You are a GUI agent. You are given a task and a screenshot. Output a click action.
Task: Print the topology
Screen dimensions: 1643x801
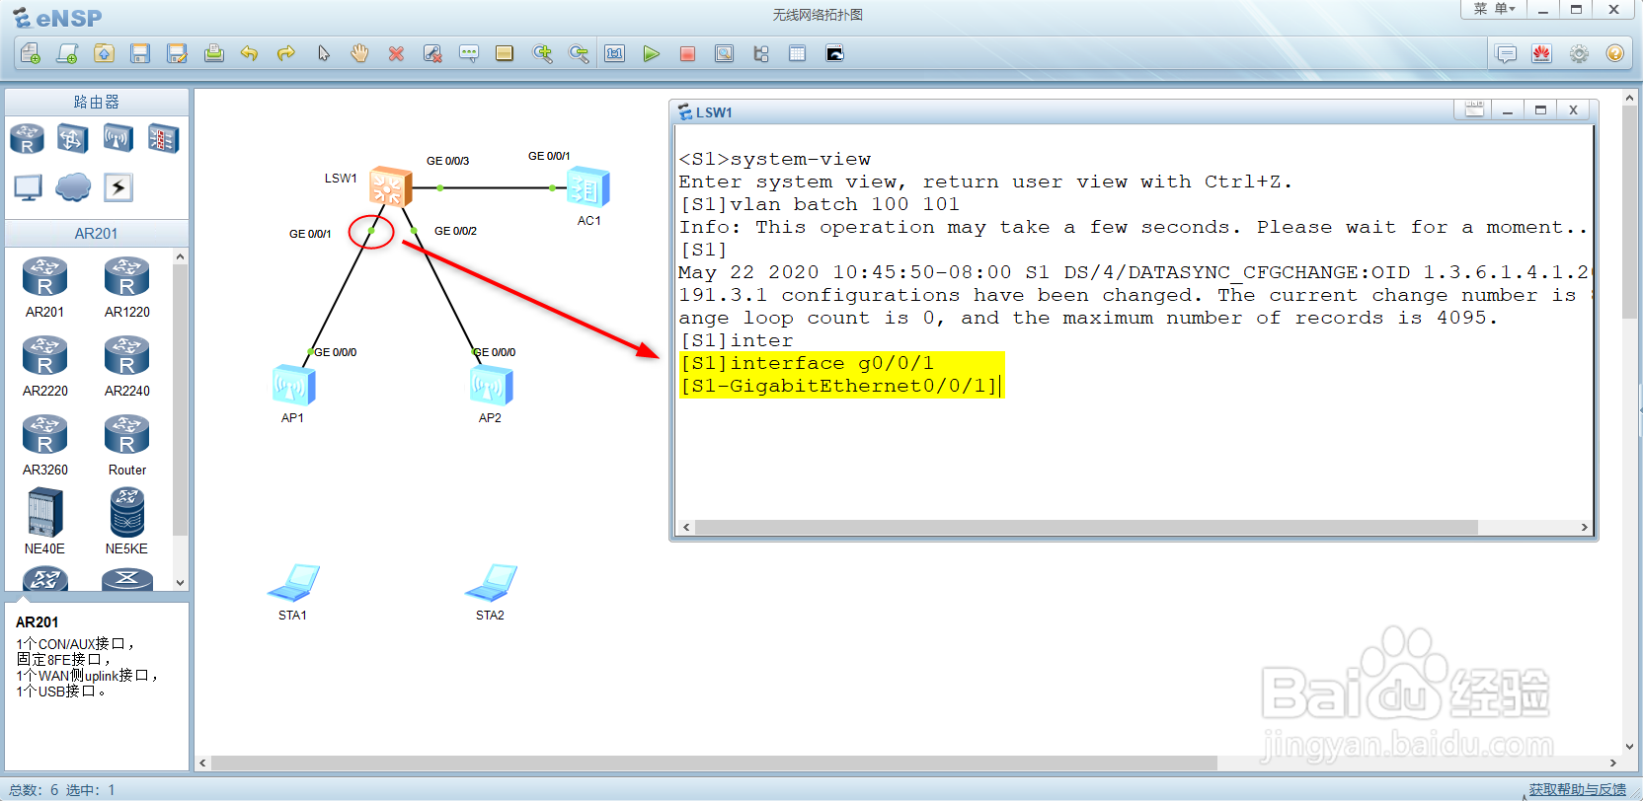213,53
